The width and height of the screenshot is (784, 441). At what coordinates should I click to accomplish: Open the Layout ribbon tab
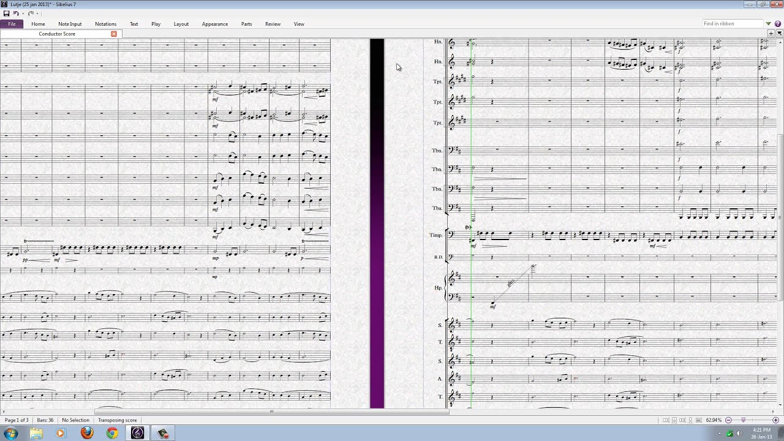[x=181, y=24]
